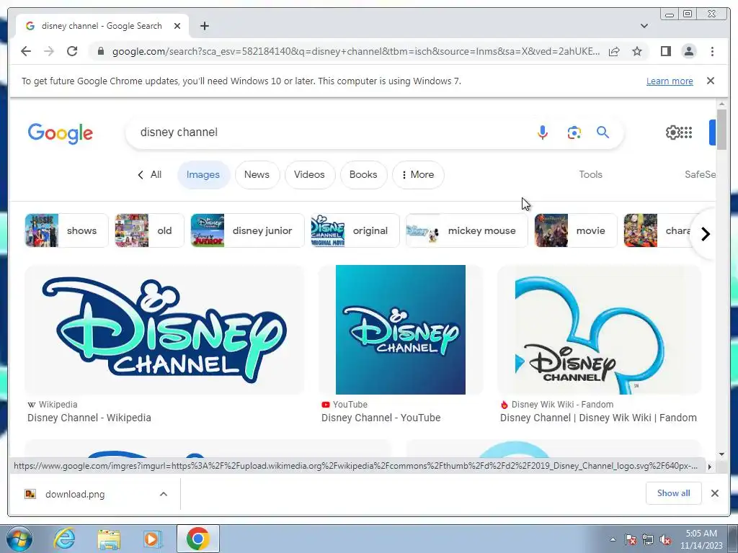Screen dimensions: 738x553
Task: Go back to the previous page
Action: [x=26, y=51]
